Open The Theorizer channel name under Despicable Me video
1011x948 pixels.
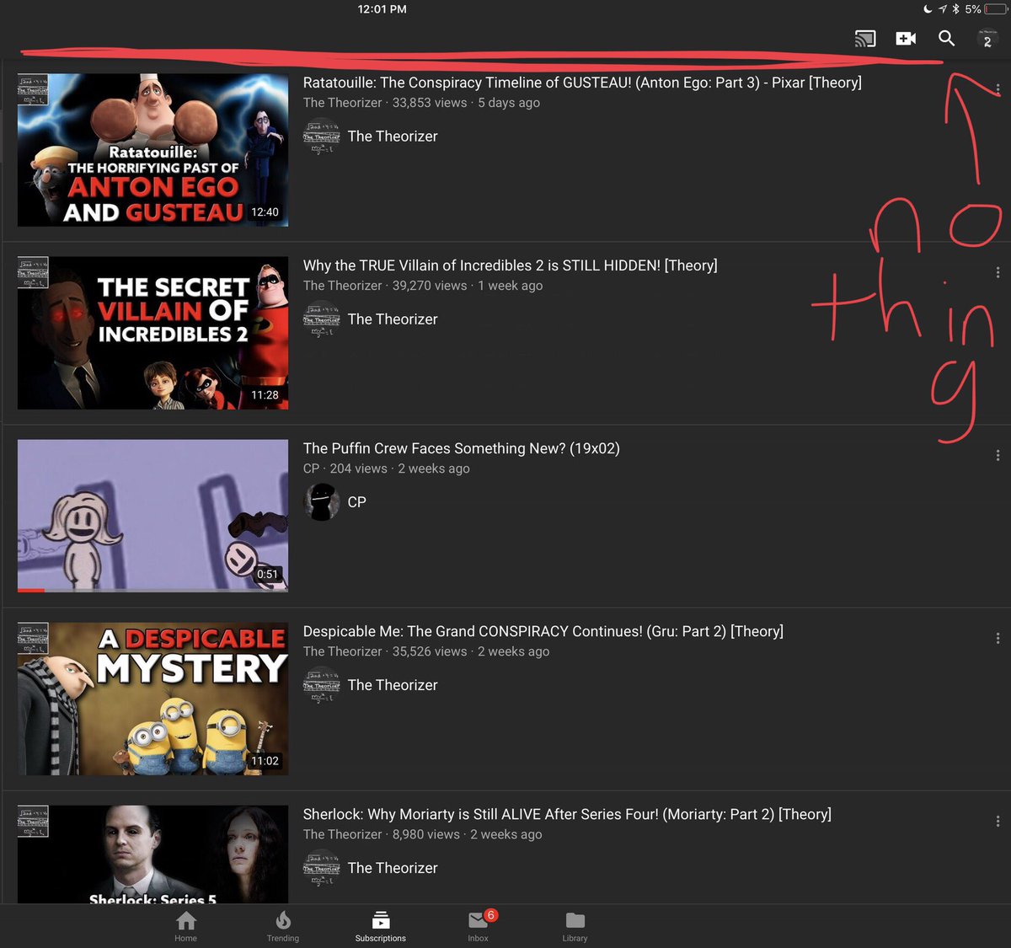(393, 685)
